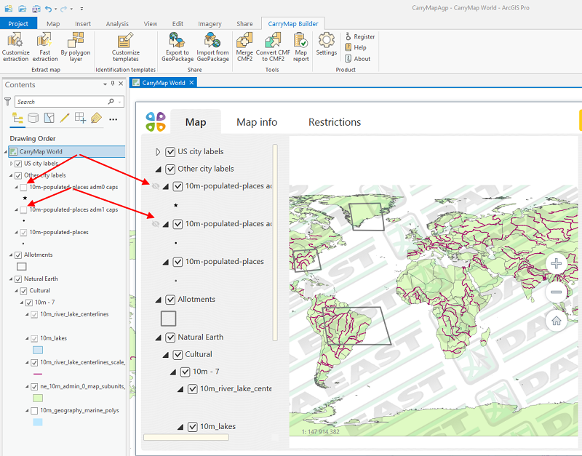Click the Search field in Contents
Viewport: 582px width, 456px height.
[69, 102]
